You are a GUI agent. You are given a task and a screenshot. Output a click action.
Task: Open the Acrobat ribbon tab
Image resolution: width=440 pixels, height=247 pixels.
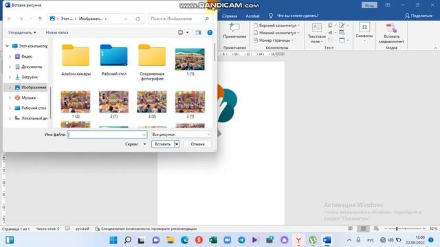click(252, 16)
